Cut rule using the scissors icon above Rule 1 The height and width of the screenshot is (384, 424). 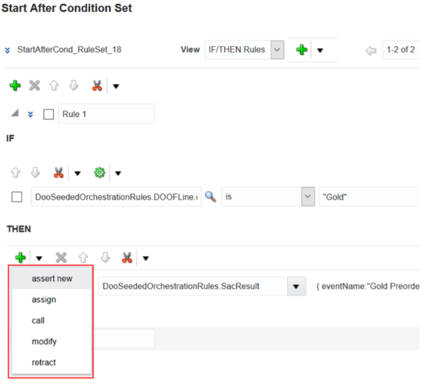(x=97, y=85)
